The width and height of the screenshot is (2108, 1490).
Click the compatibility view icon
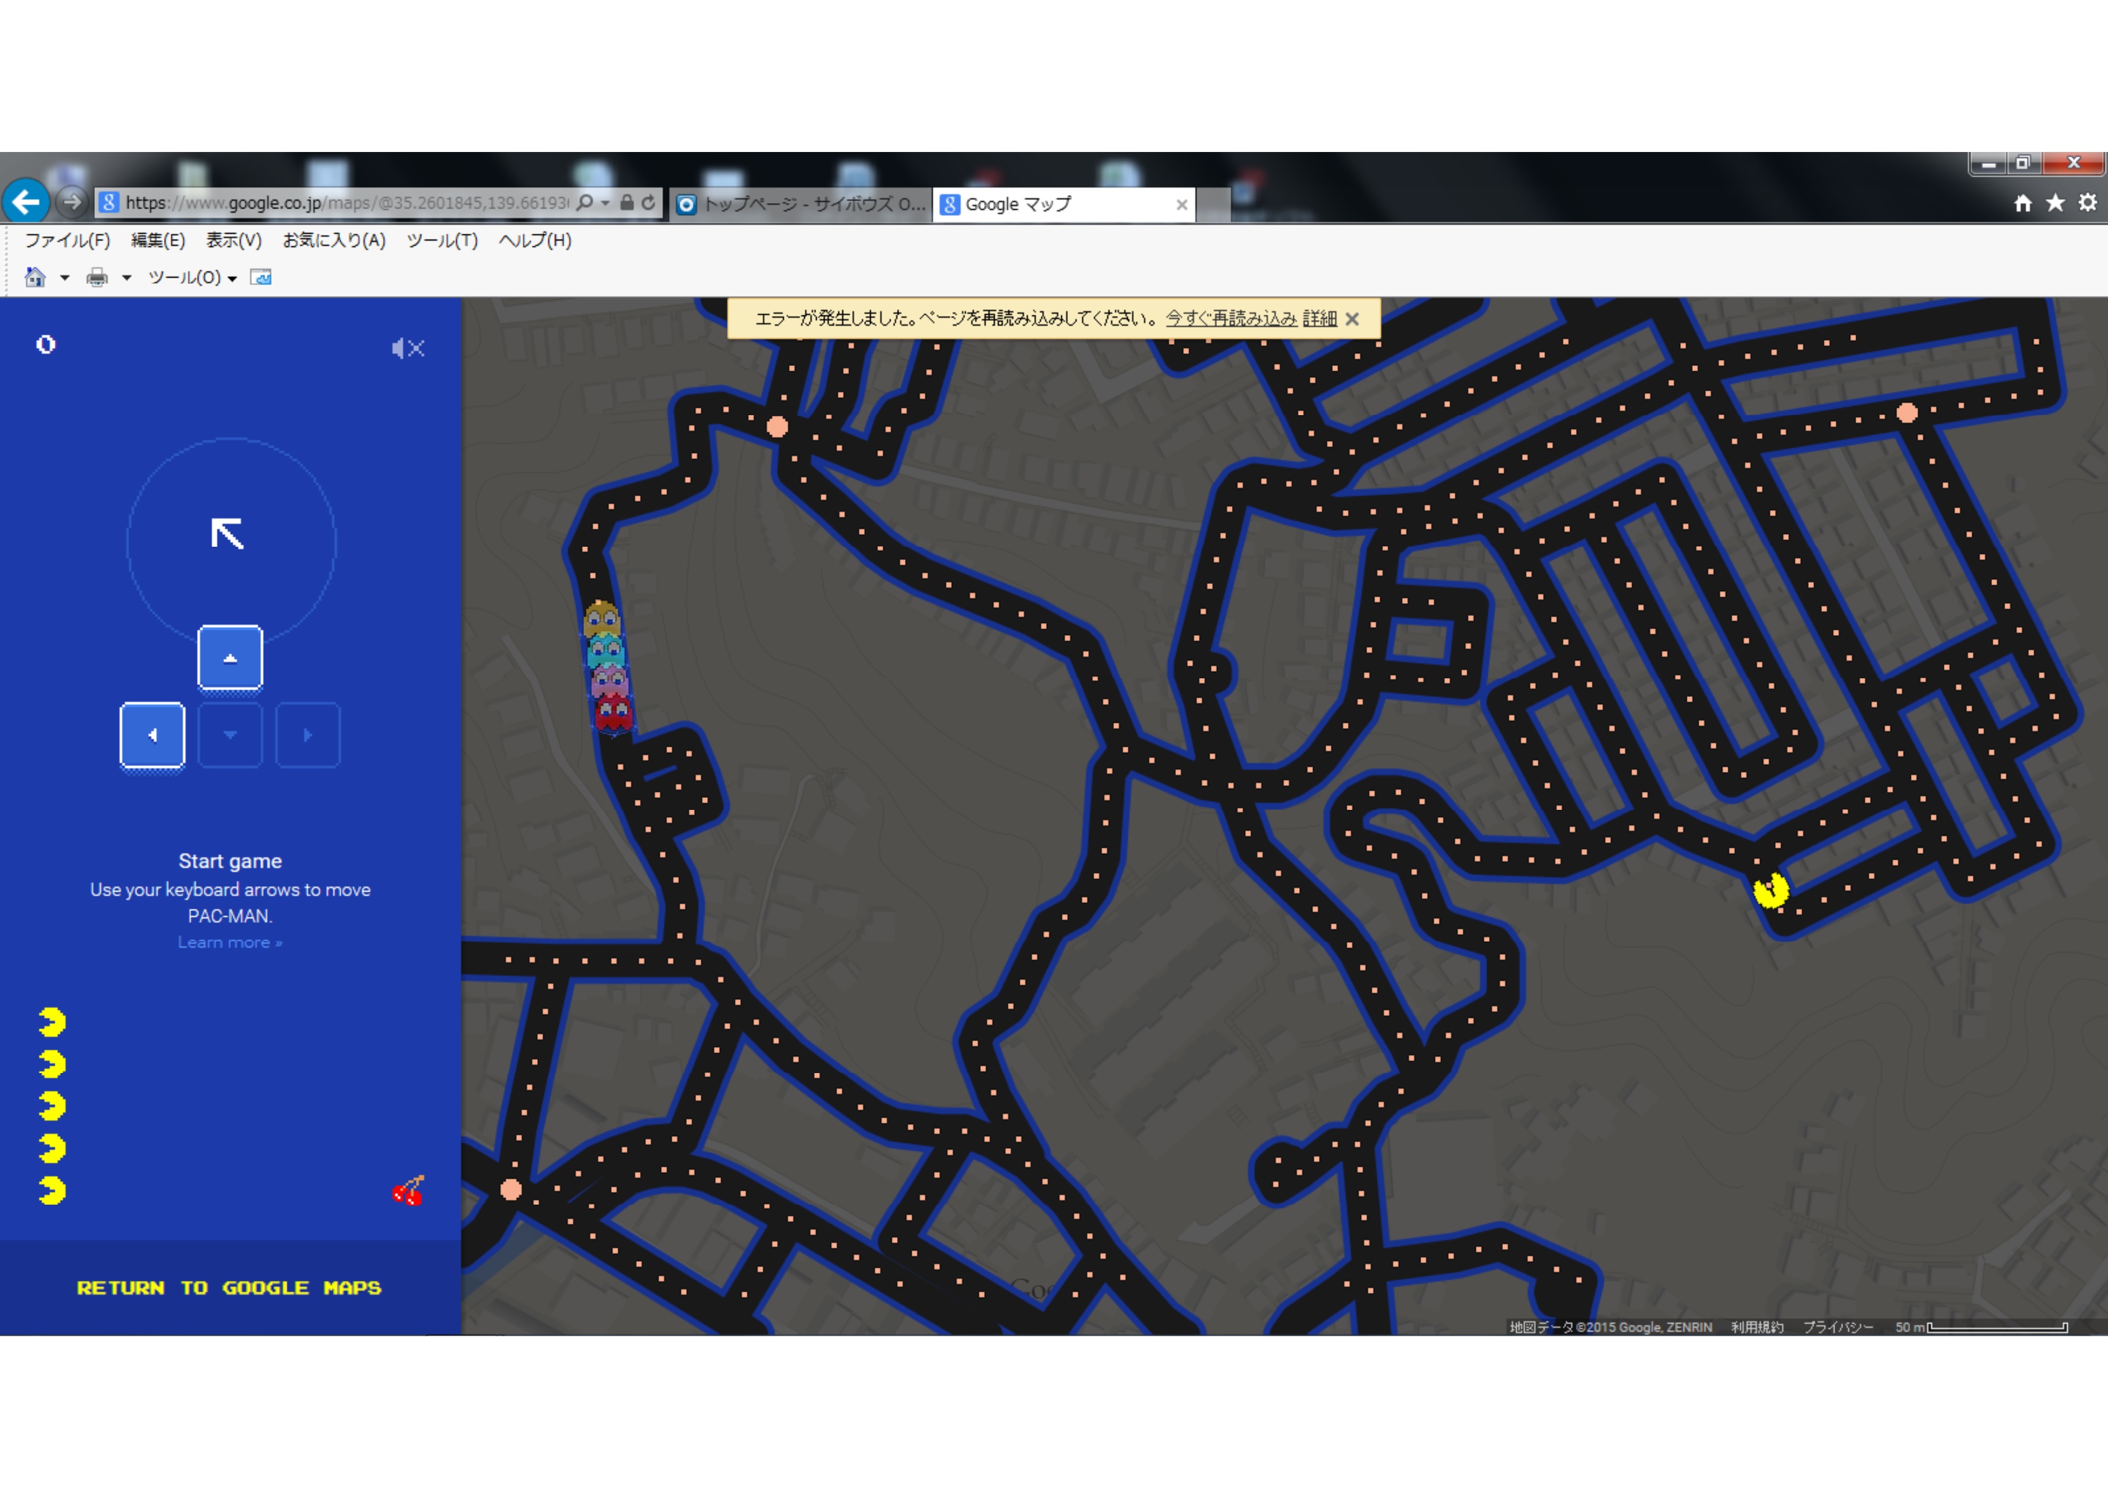click(261, 277)
